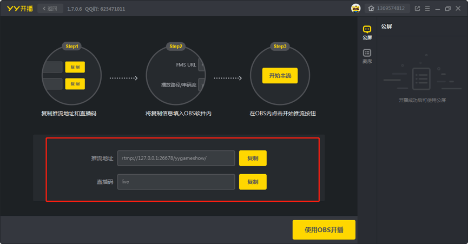Copy the 直播码 stream key
468x244 pixels.
pyautogui.click(x=253, y=182)
